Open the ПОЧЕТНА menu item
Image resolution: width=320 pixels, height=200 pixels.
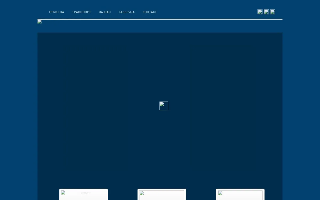[x=57, y=12]
